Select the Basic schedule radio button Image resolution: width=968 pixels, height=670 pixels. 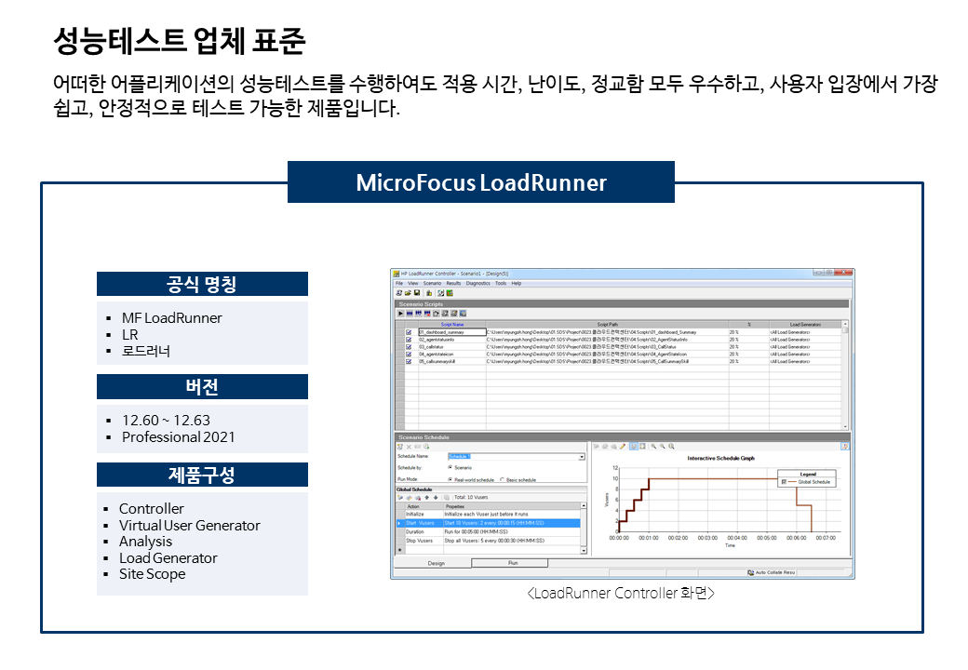(x=502, y=479)
